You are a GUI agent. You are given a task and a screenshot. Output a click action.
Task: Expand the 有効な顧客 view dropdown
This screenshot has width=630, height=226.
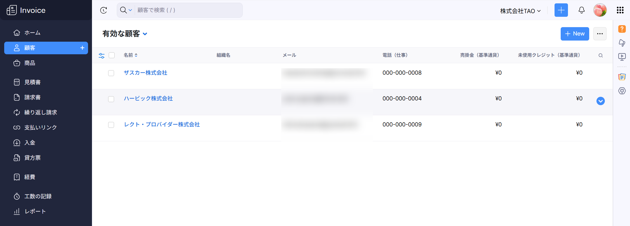pyautogui.click(x=145, y=34)
